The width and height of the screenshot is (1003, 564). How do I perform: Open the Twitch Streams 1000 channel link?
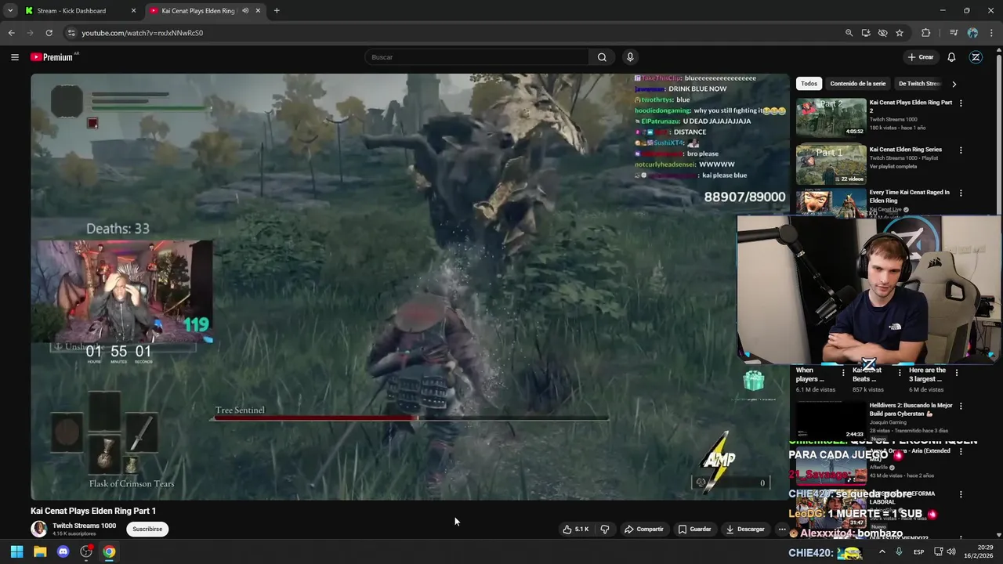click(84, 526)
